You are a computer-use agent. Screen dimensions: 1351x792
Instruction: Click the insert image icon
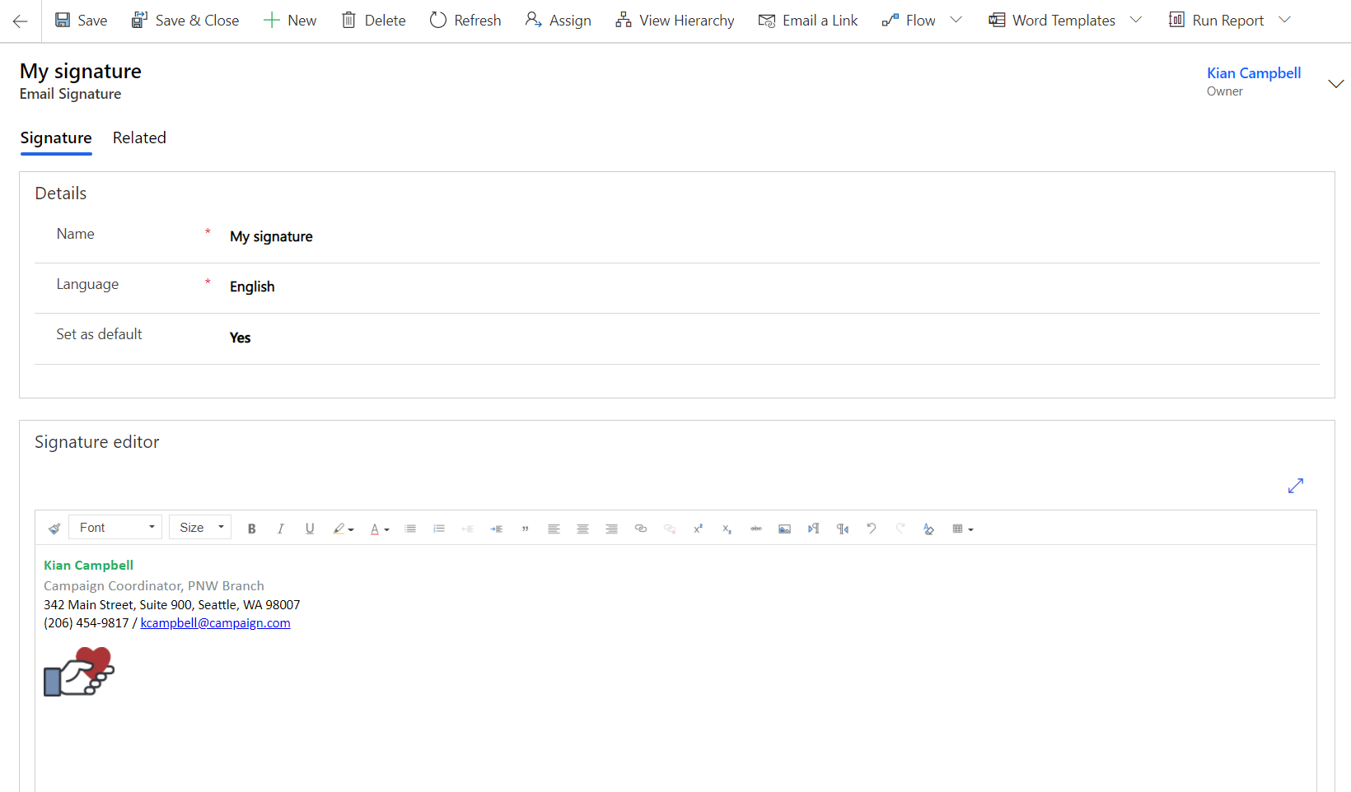784,529
